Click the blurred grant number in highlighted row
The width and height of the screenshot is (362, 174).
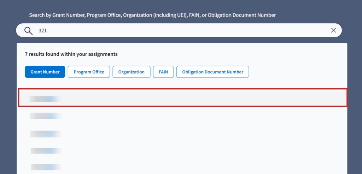coord(45,99)
